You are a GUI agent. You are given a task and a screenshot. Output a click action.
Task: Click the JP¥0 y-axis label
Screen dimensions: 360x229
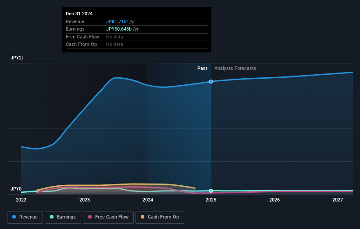(16, 189)
